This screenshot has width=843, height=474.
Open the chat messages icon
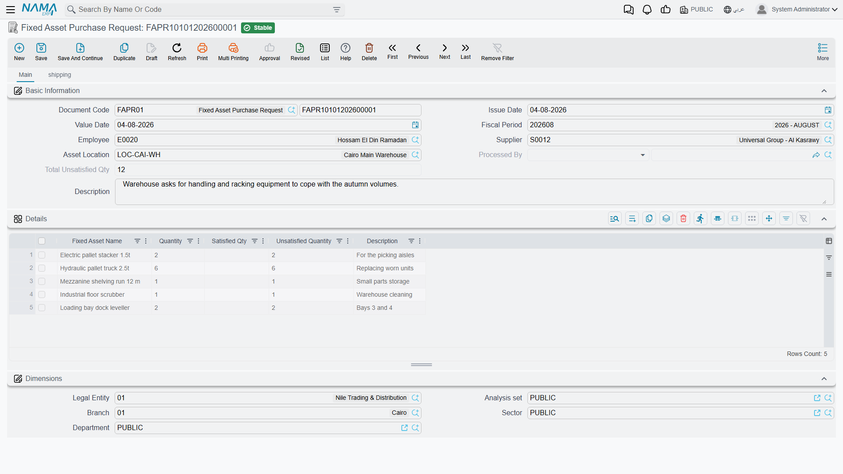[x=628, y=9]
